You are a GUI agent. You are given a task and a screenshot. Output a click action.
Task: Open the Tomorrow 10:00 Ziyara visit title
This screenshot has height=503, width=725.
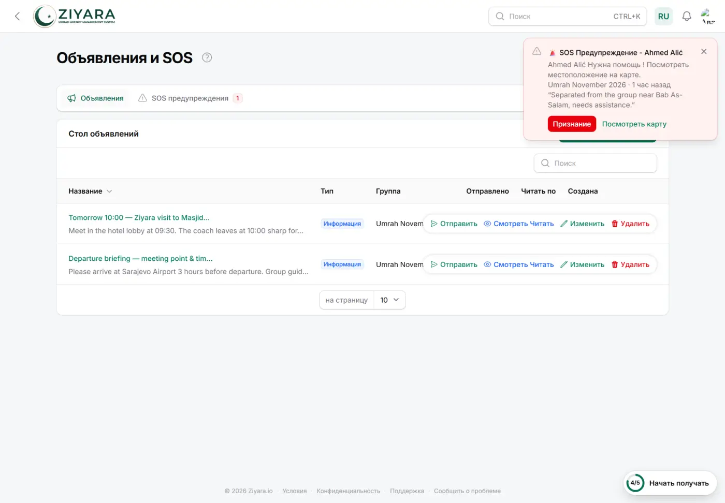(139, 217)
